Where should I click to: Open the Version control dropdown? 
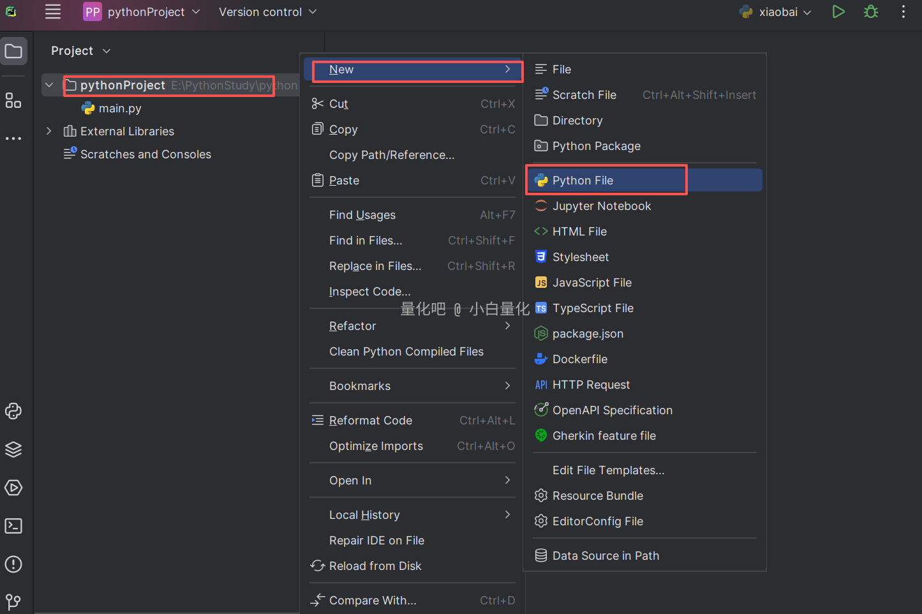pyautogui.click(x=267, y=12)
